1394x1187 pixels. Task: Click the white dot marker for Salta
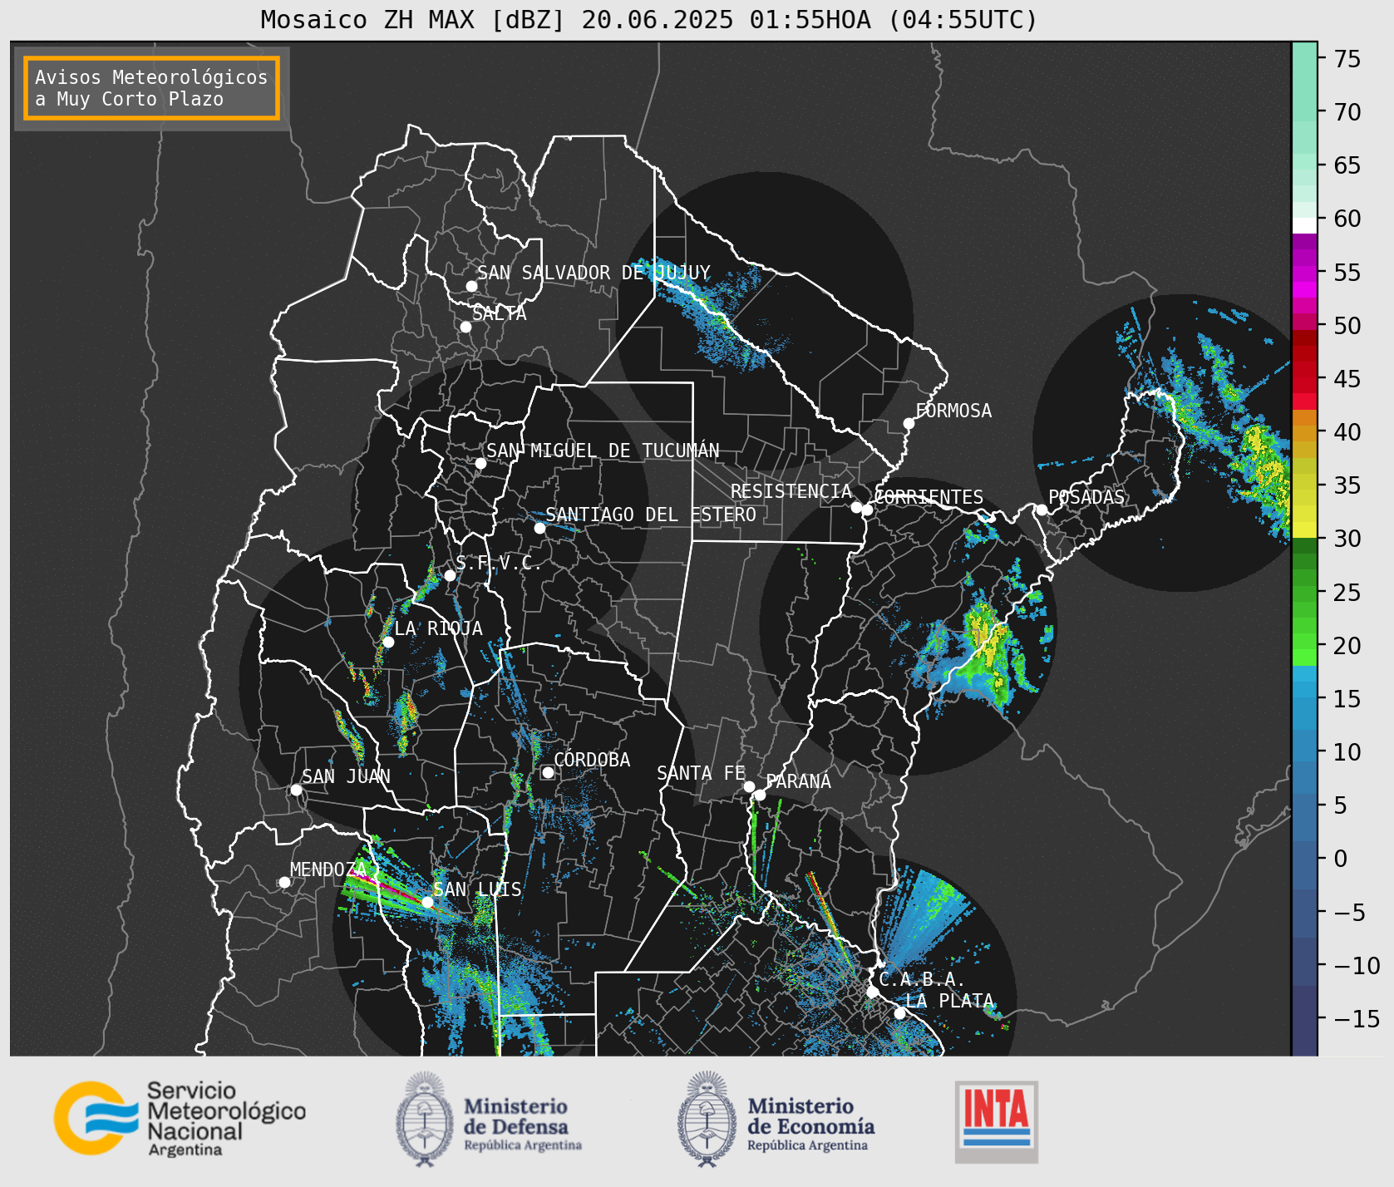466,327
